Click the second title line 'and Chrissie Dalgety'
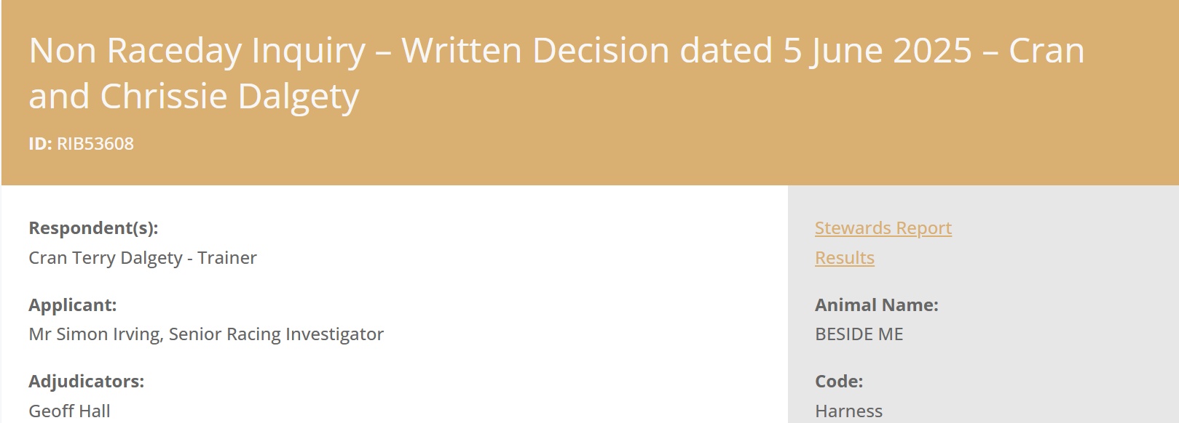Screen dimensions: 1179x423 tap(194, 96)
